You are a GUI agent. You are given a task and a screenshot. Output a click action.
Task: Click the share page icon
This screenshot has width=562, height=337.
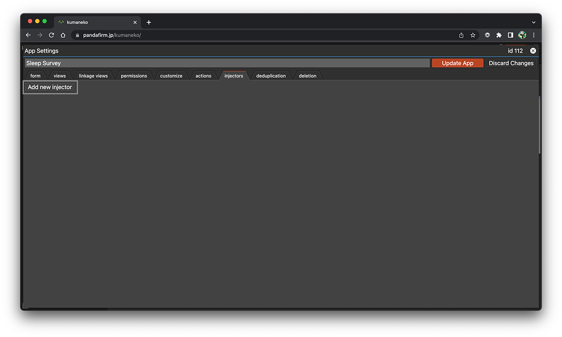[x=461, y=35]
